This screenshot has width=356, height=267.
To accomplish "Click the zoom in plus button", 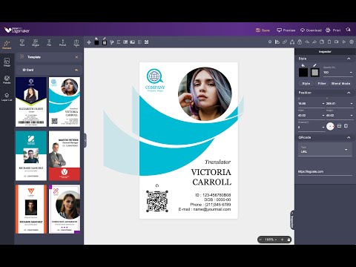I will 282,240.
